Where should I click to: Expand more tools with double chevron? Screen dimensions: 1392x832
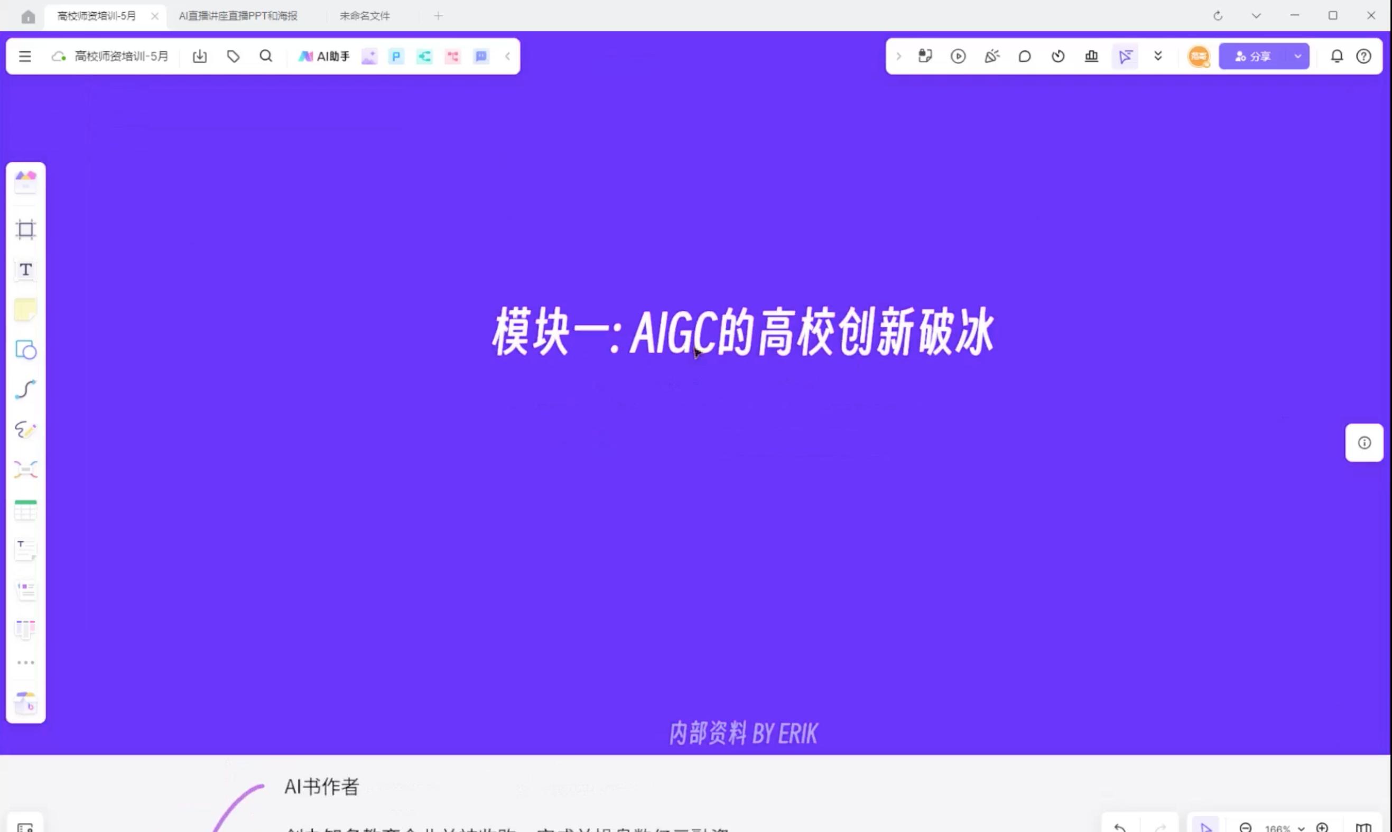(1158, 56)
